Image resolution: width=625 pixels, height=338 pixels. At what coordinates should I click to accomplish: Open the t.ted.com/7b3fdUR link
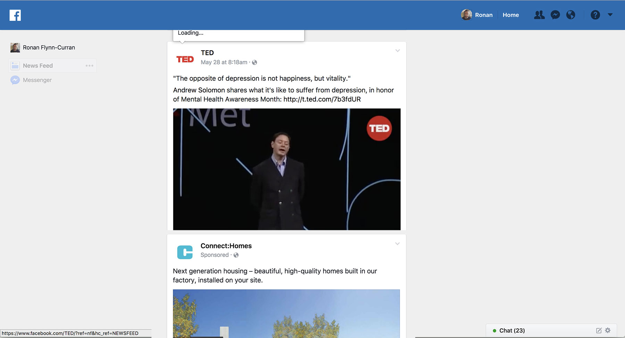322,99
